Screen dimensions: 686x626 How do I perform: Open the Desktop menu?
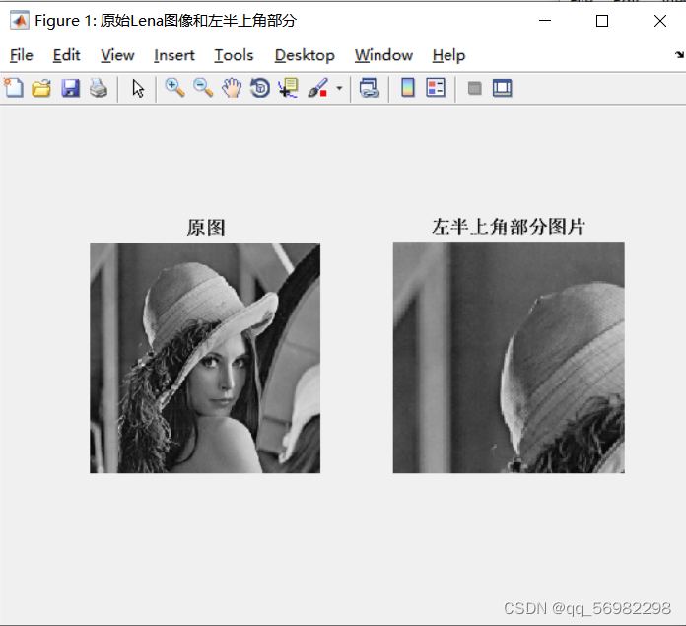pos(305,55)
